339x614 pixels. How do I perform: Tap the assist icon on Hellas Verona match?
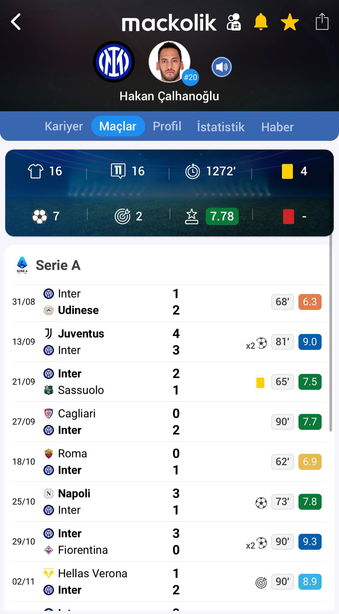[x=261, y=583]
